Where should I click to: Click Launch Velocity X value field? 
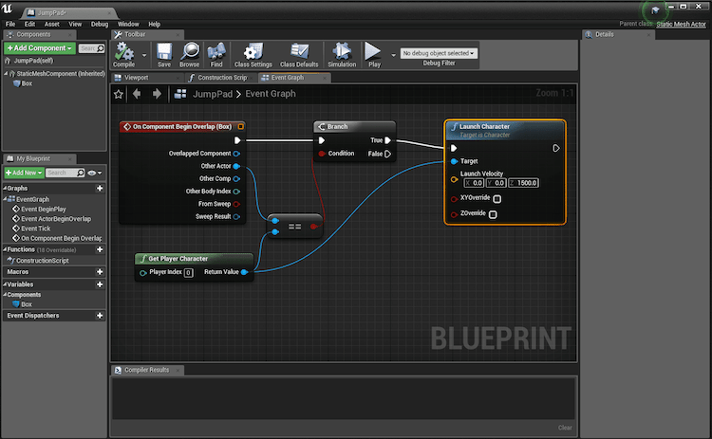pos(474,183)
